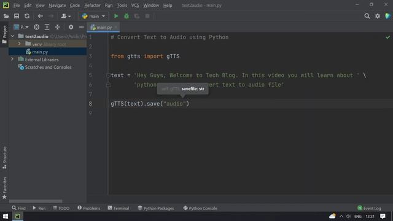Screen dimensions: 393x221
Task: Open the Refactor menu
Action: [x=92, y=6]
